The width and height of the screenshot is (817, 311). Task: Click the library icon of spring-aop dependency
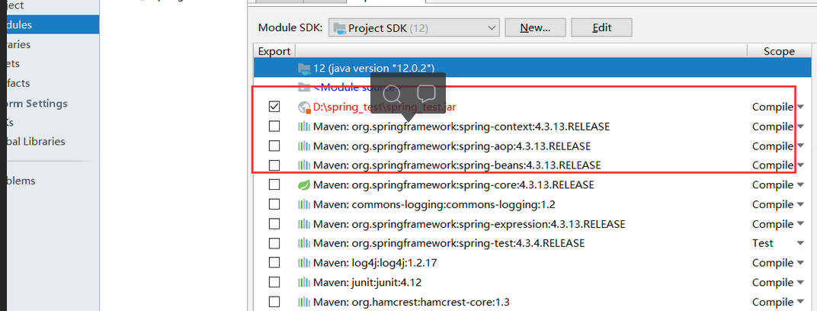point(304,146)
